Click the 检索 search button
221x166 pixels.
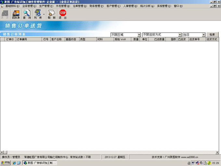tap(212, 35)
